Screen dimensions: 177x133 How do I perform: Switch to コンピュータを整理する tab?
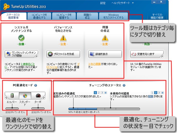coord(64,16)
